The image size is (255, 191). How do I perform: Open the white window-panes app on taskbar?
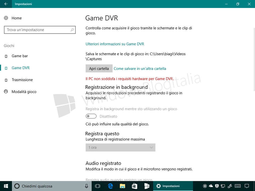pos(147,186)
